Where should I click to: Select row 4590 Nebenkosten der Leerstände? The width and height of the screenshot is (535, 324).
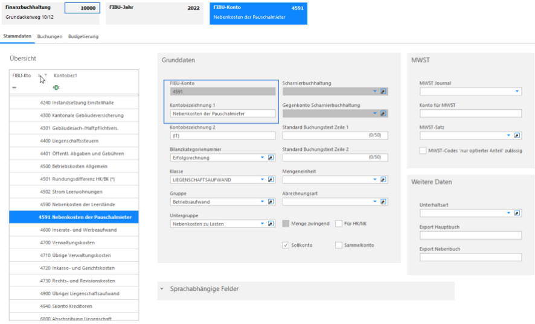(x=74, y=205)
